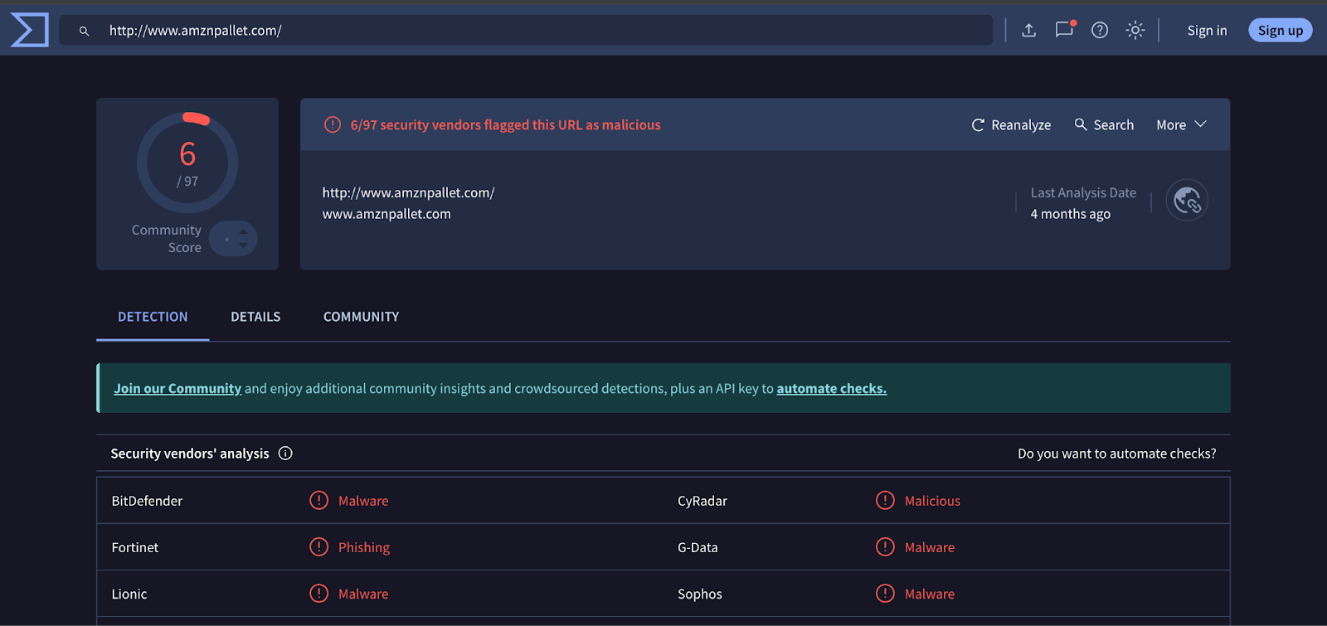Viewport: 1327px width, 626px height.
Task: Open the automate checks link
Action: [832, 388]
